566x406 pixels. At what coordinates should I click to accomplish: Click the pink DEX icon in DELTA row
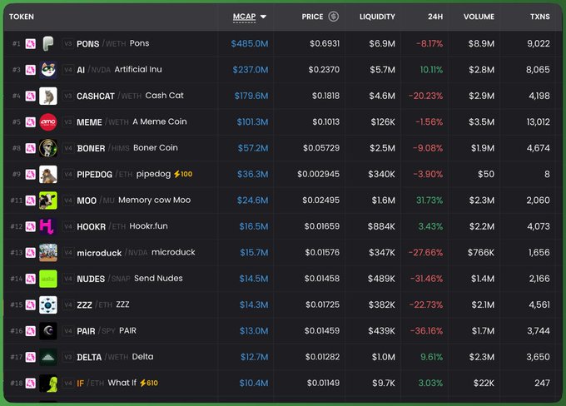point(30,357)
